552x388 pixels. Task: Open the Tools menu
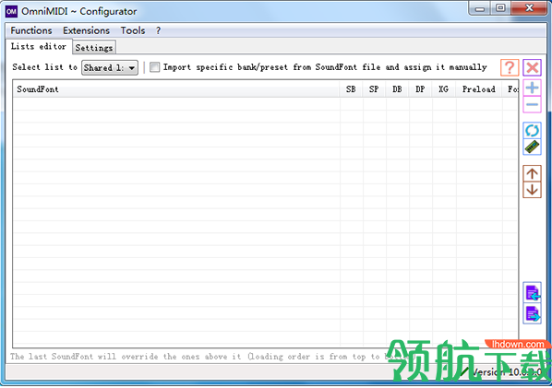pos(133,30)
